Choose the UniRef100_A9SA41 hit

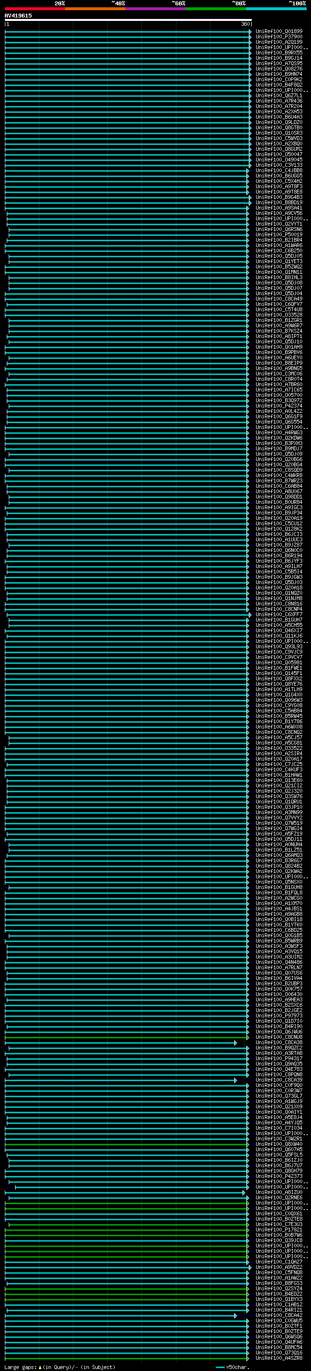[x=278, y=208]
